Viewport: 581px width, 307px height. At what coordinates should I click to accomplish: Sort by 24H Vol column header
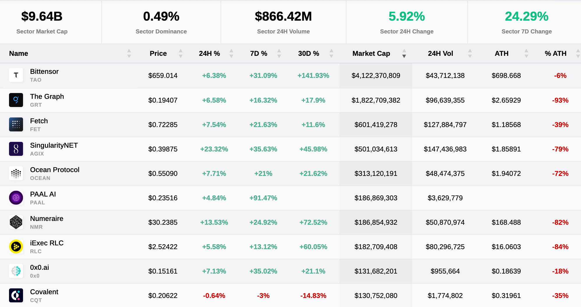[x=440, y=53]
